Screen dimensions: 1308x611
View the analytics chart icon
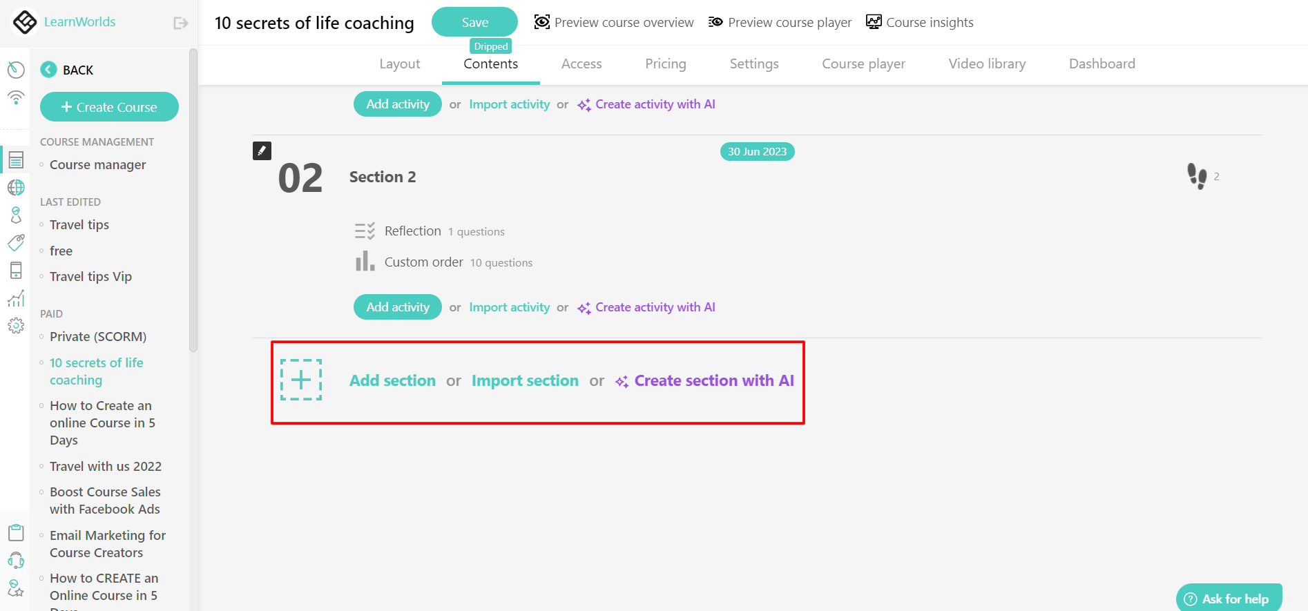(x=16, y=298)
